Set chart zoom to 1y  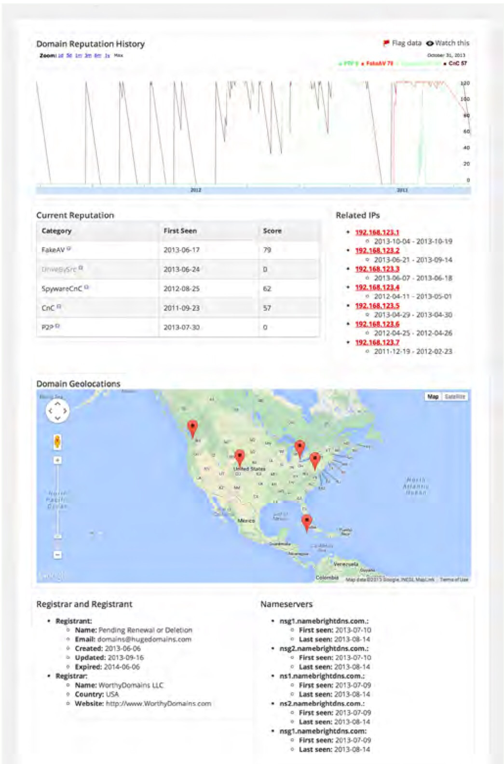pyautogui.click(x=107, y=56)
